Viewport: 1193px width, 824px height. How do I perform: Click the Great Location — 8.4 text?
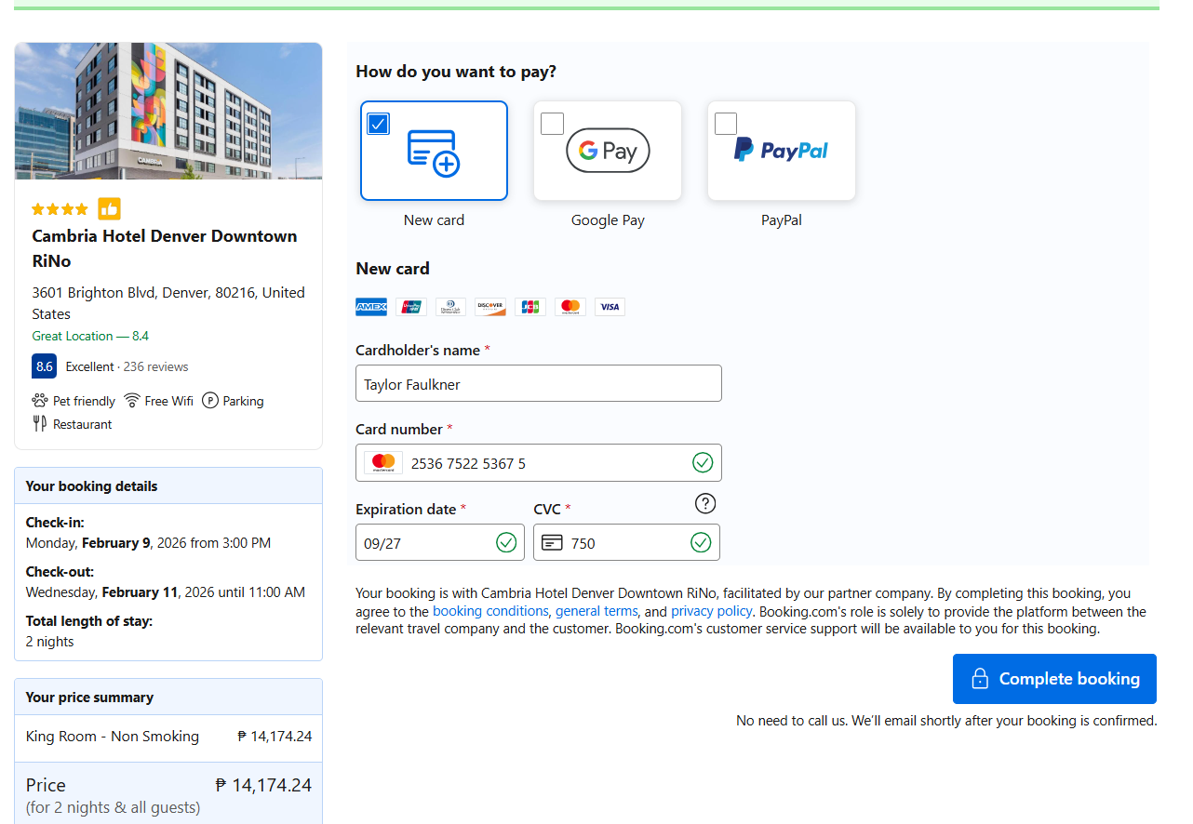pos(90,336)
